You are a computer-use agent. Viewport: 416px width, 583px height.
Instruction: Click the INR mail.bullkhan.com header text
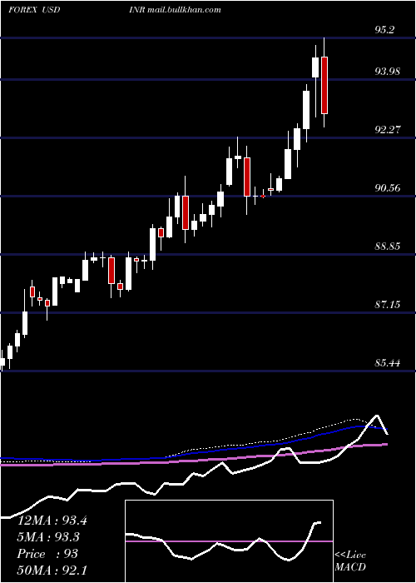pos(175,9)
